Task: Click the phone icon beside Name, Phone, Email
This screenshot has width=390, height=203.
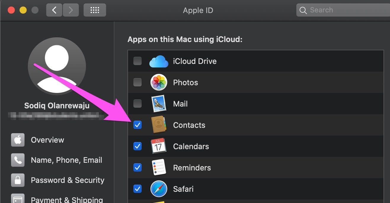Action: [18, 160]
